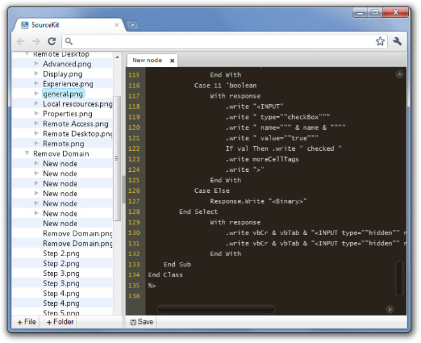Click the 'Case Else' code line
421x343 pixels.
[212, 190]
